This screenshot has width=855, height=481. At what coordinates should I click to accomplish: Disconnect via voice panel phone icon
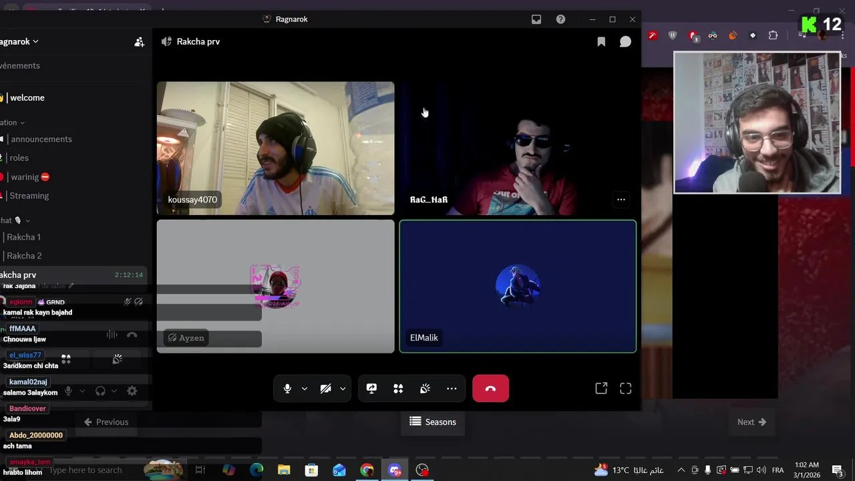point(132,335)
